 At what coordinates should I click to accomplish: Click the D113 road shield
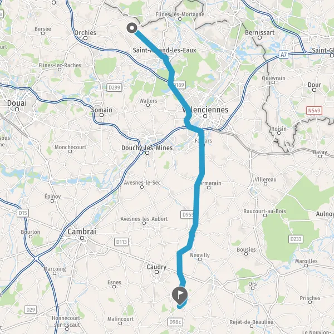pos(121,242)
